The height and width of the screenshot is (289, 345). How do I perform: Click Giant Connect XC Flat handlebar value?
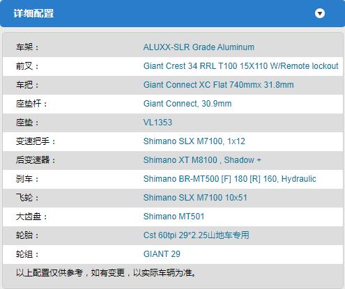pyautogui.click(x=219, y=85)
